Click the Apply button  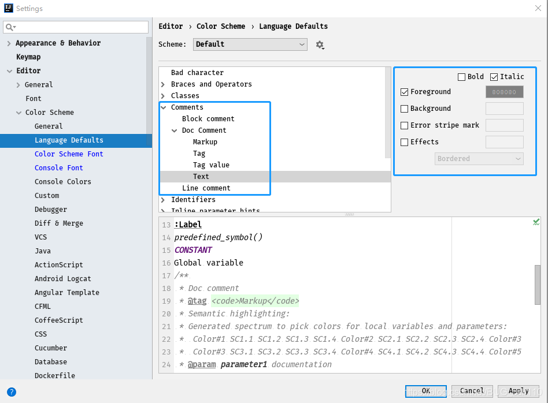click(518, 391)
